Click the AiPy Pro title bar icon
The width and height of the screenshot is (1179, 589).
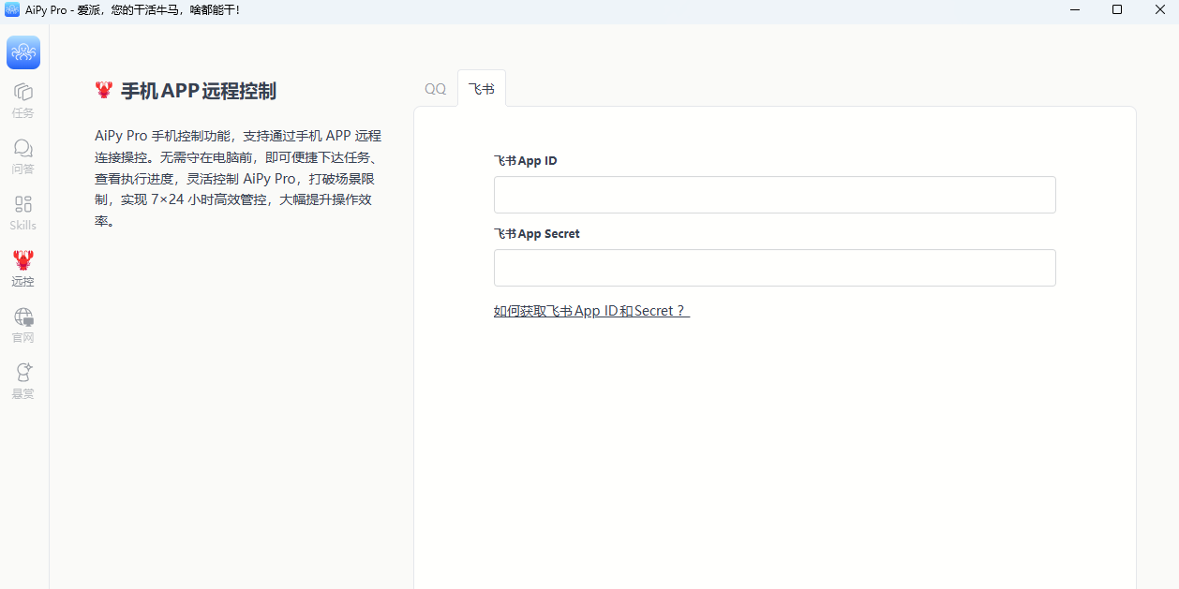point(11,10)
